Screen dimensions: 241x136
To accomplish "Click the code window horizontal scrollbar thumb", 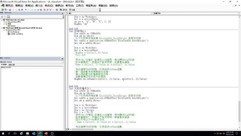I will (x=82, y=129).
